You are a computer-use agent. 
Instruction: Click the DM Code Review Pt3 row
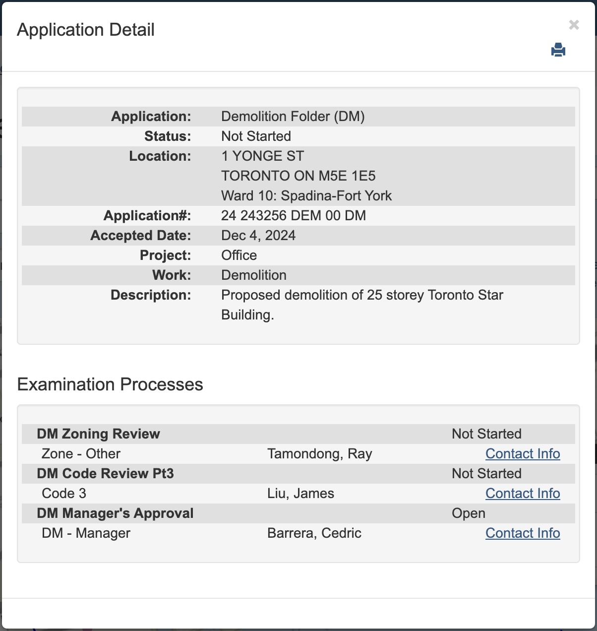point(105,474)
